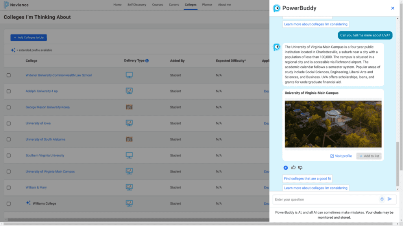
Task: Click delivery icon for George Mason Korea row
Action: click(129, 107)
